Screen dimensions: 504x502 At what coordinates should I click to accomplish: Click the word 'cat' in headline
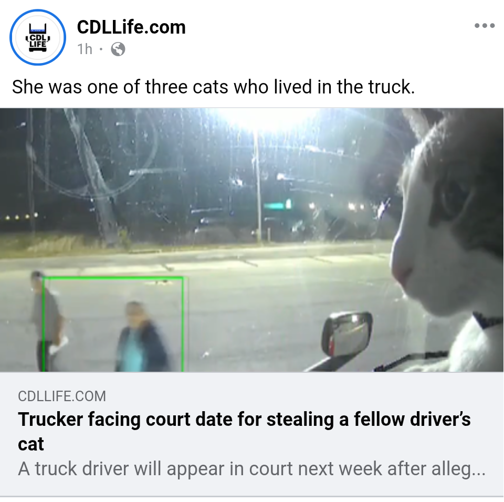coord(31,444)
